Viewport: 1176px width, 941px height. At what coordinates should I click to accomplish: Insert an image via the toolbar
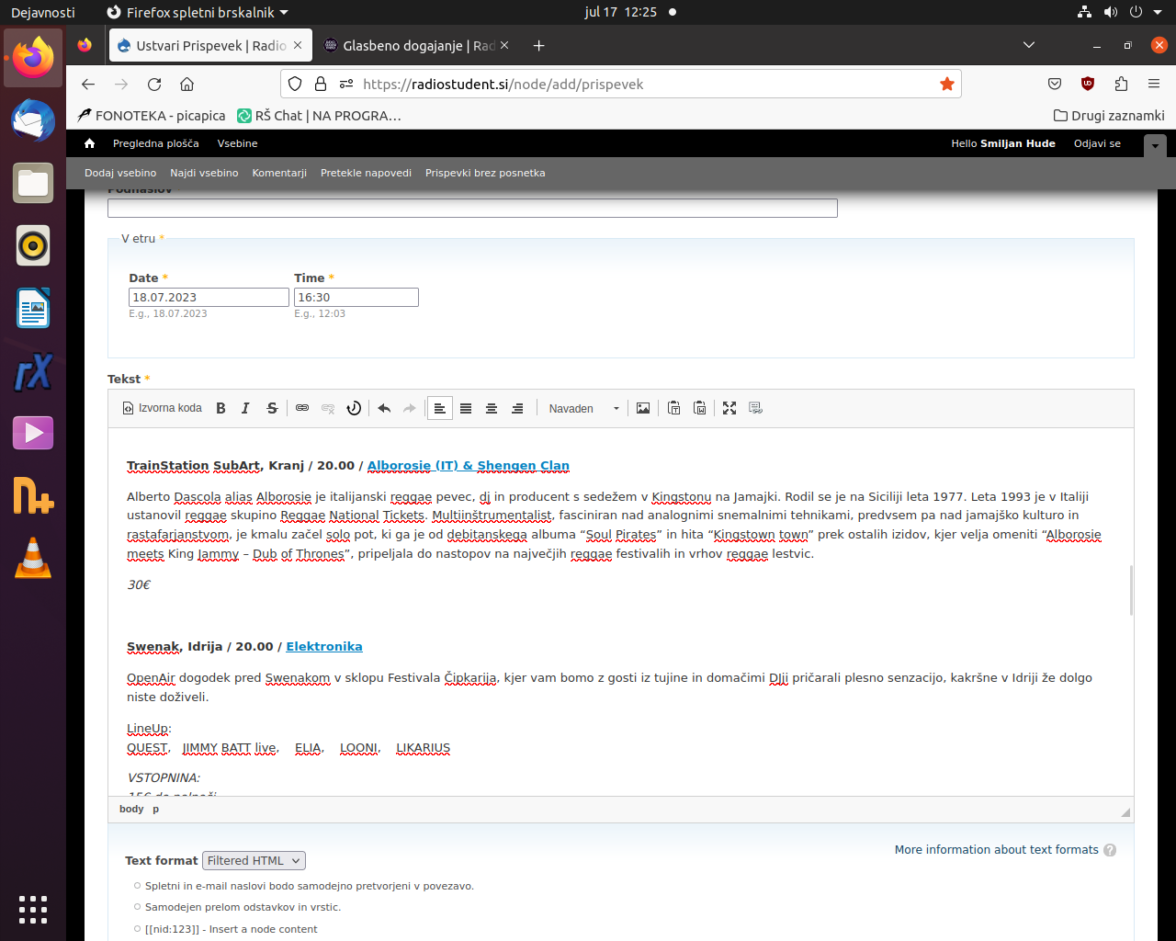[x=643, y=408]
